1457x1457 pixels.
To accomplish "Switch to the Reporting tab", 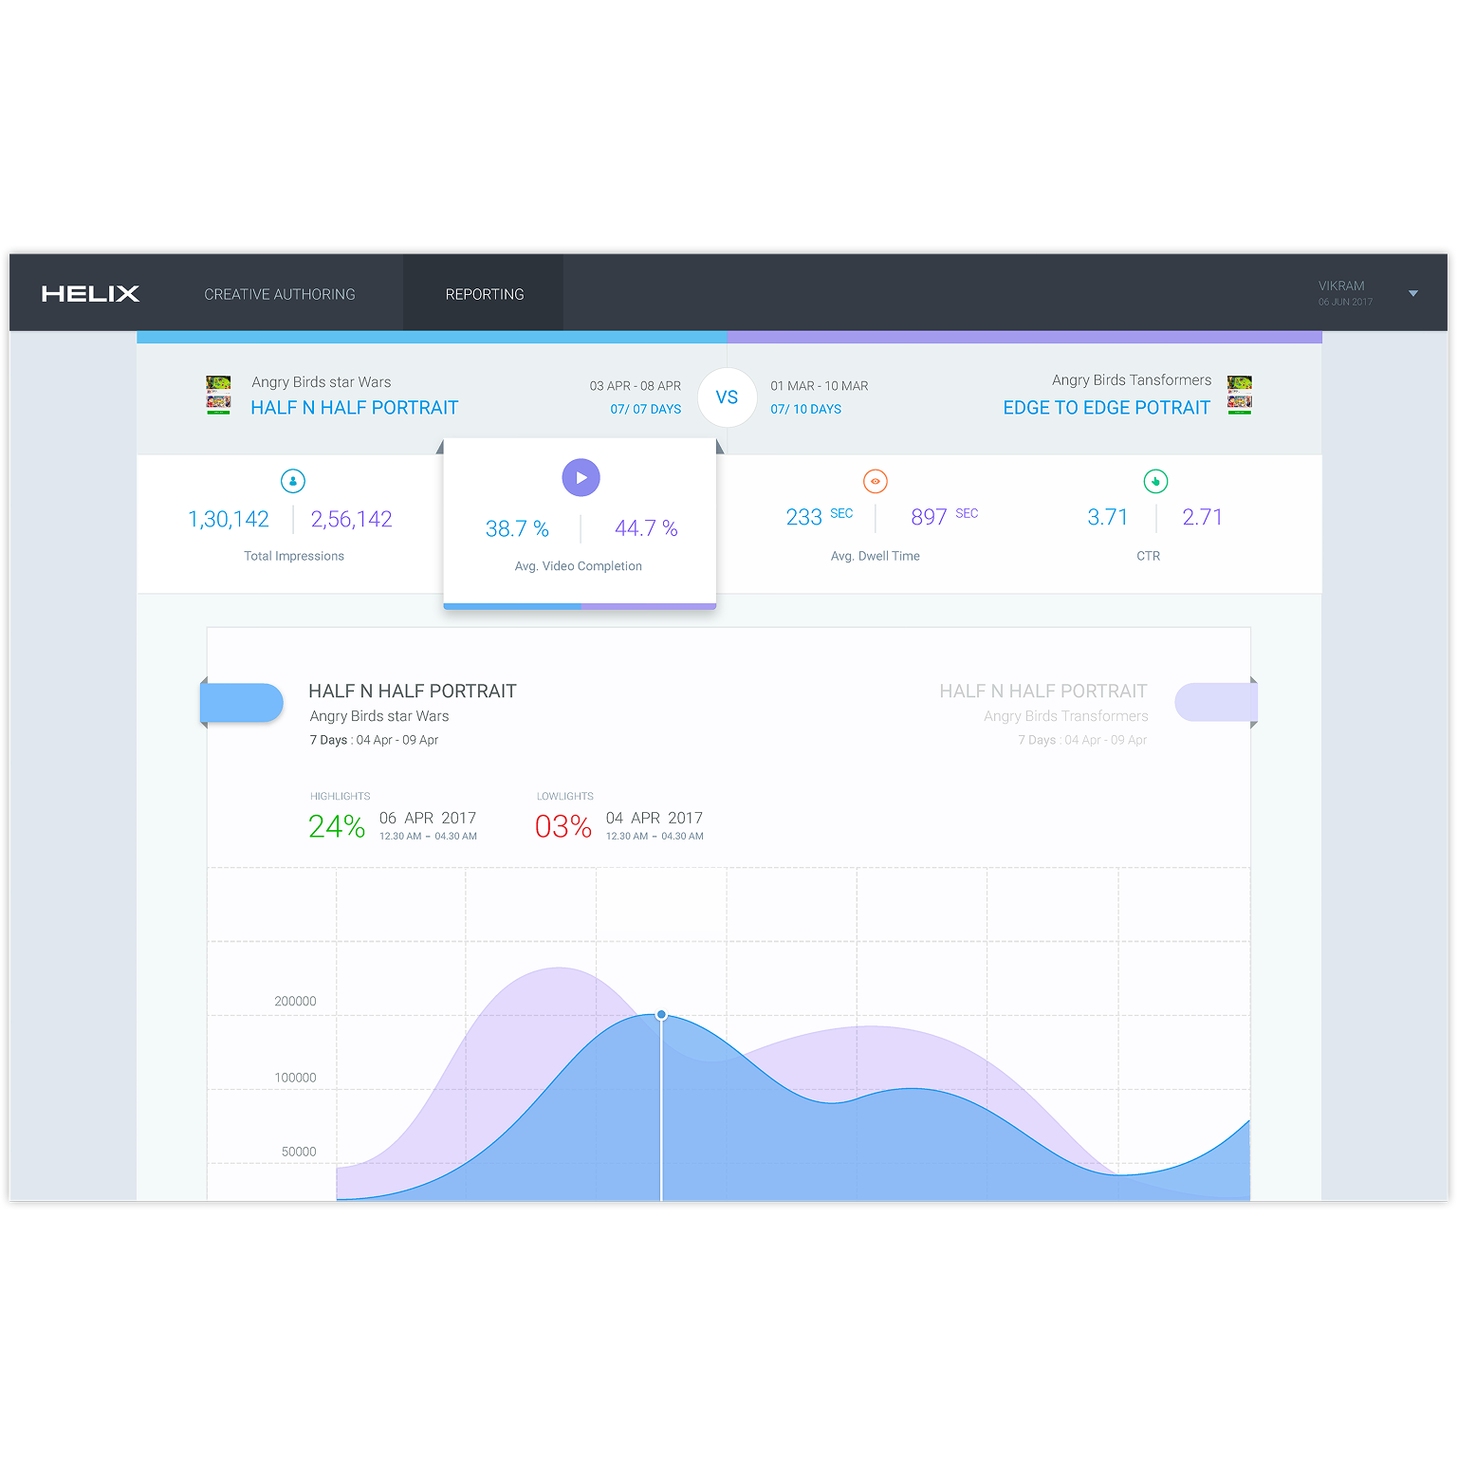I will 485,294.
